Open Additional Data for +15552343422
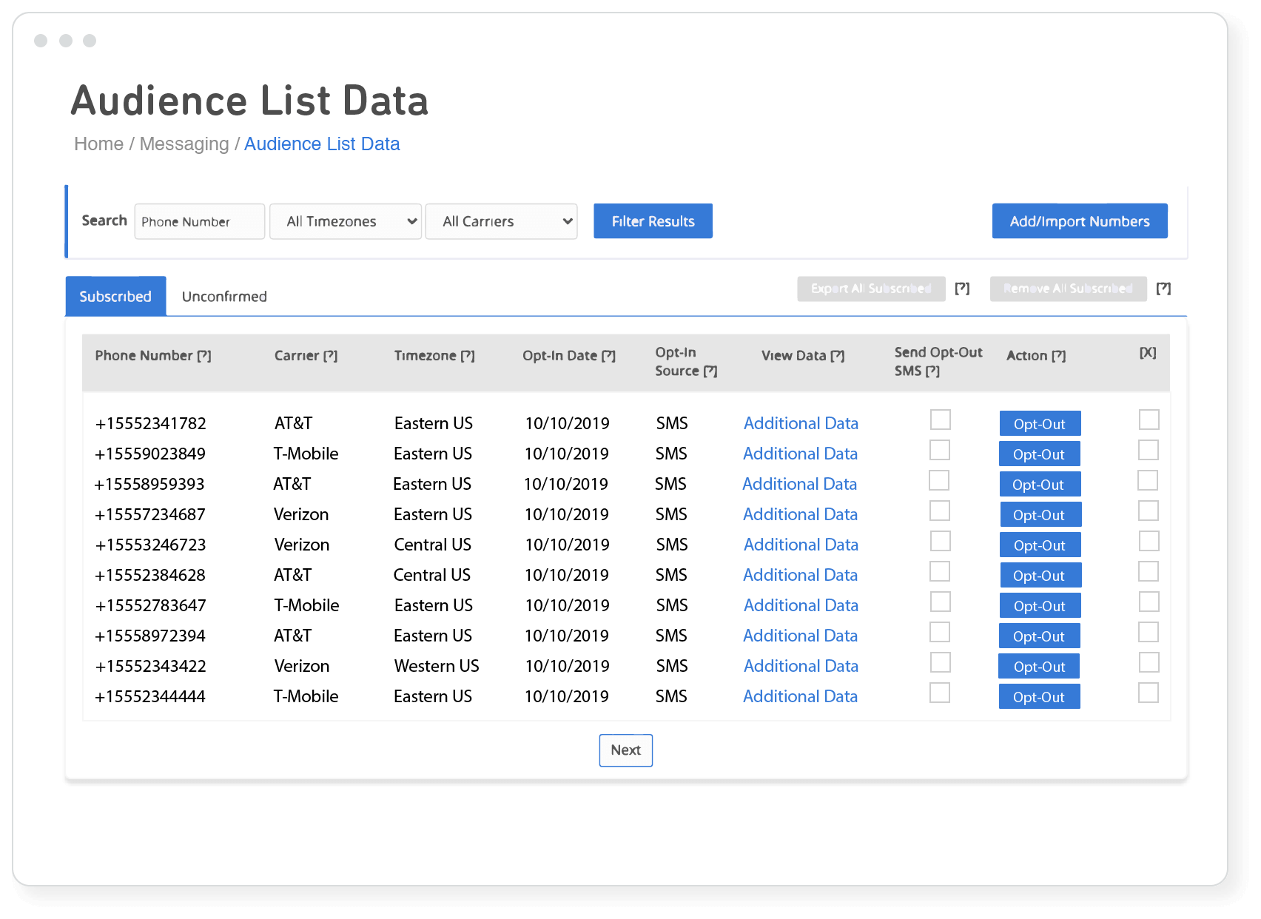 pyautogui.click(x=801, y=666)
